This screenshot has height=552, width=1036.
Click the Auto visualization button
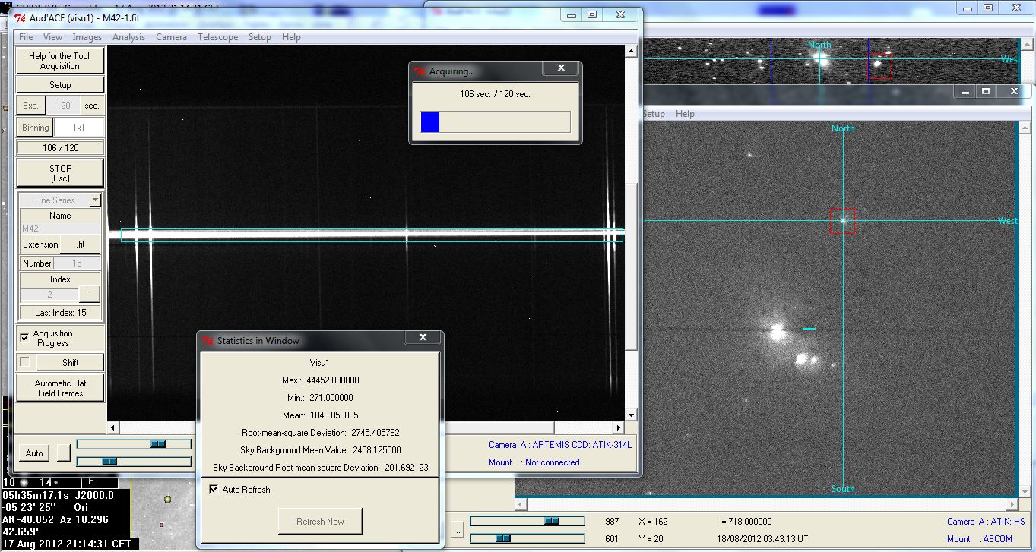34,453
